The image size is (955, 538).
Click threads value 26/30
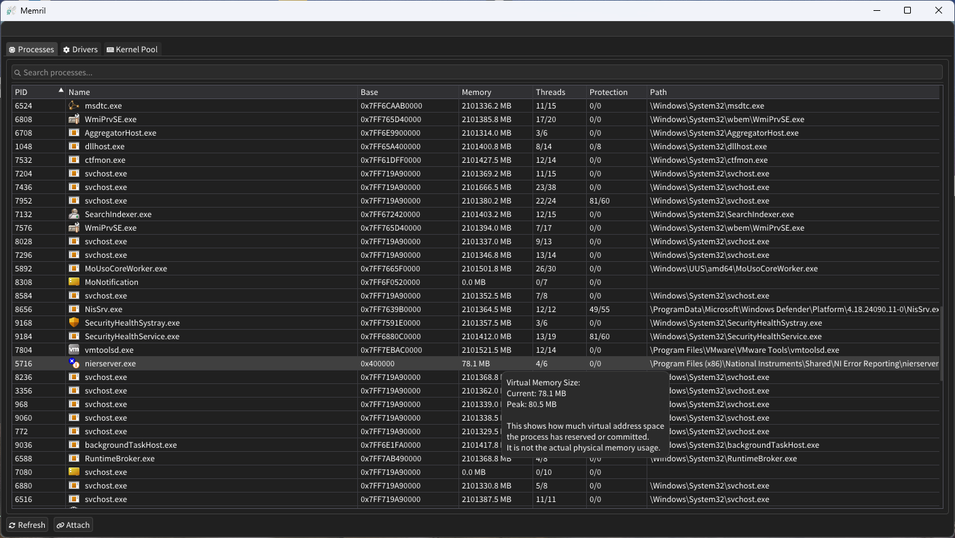546,269
